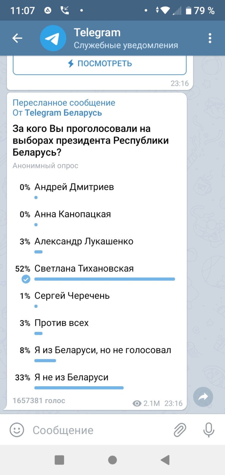Select the Против всех poll option

click(97, 327)
